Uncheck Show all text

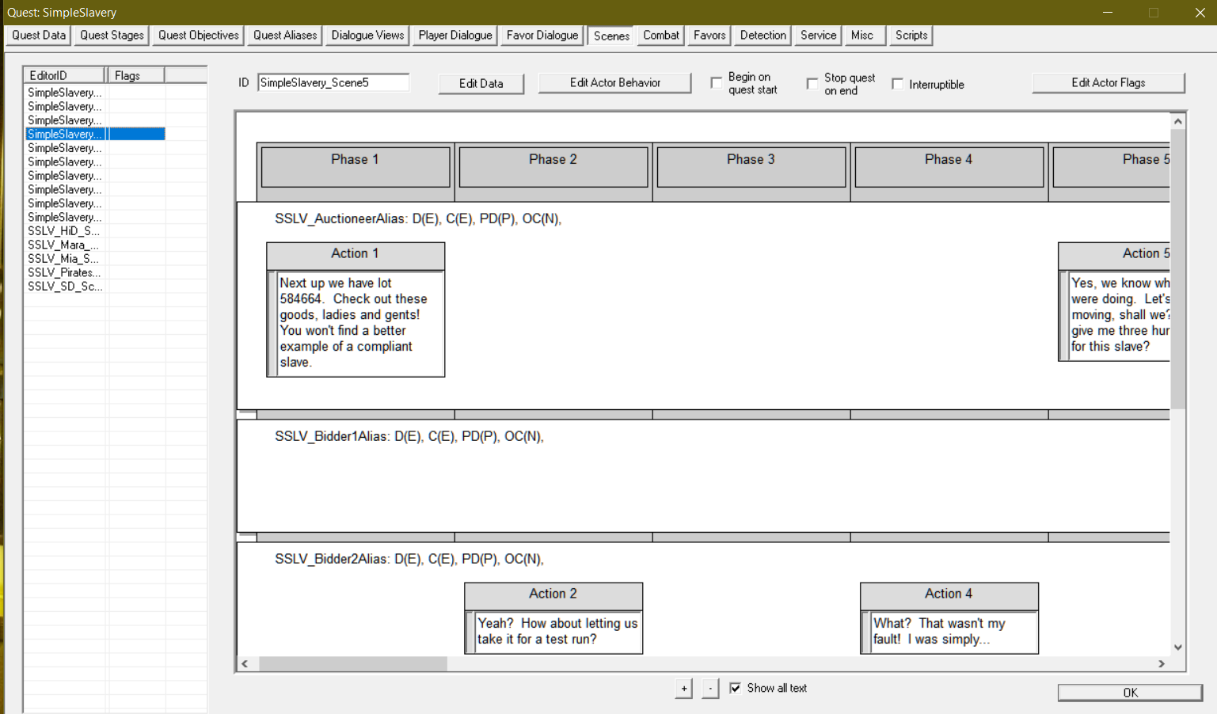click(x=736, y=689)
